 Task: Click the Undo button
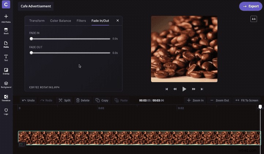28,100
